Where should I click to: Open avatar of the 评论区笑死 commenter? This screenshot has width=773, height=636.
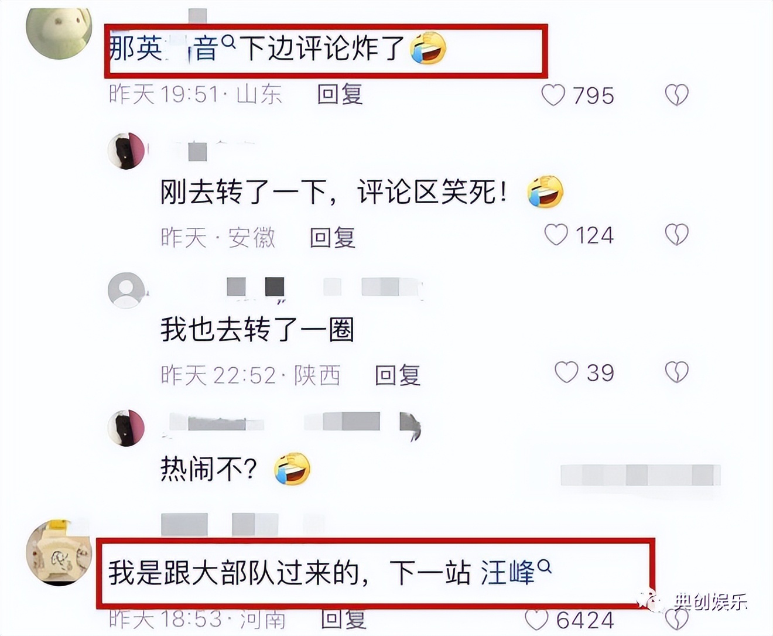coord(126,151)
